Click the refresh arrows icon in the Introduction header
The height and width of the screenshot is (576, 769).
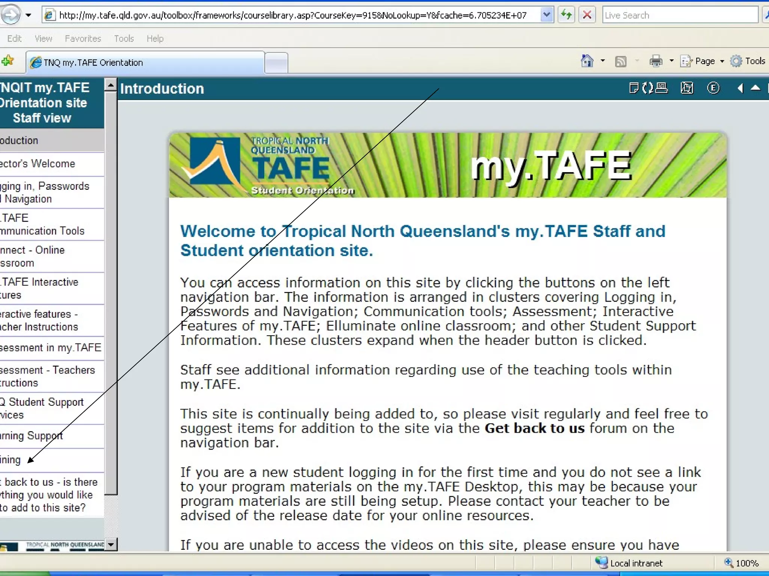click(647, 88)
